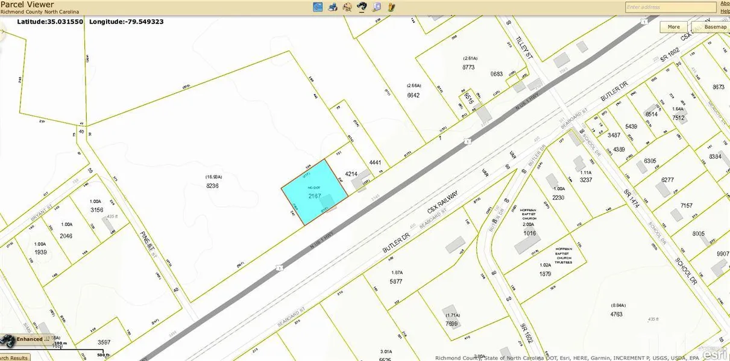Click the binoculars icon beside Enhanced
This screenshot has width=730, height=361.
pyautogui.click(x=8, y=339)
